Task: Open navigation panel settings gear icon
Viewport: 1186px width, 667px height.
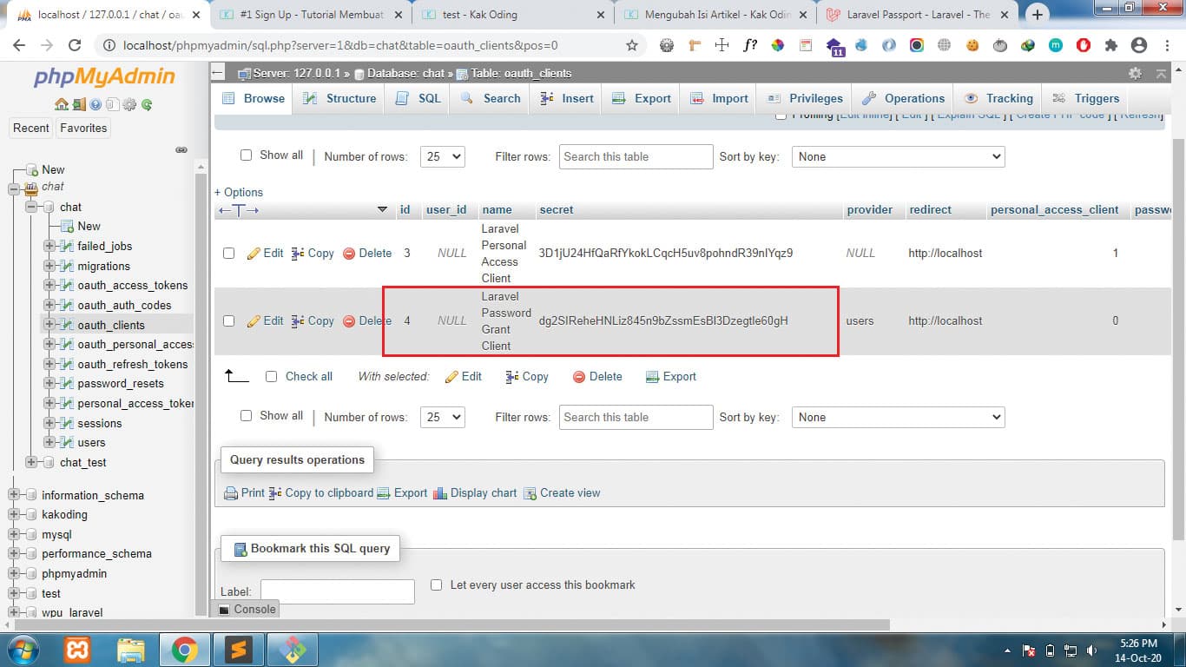Action: [129, 105]
